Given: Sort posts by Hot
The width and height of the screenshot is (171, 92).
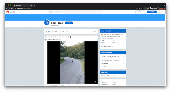Looking at the screenshot, I should pos(48,32).
